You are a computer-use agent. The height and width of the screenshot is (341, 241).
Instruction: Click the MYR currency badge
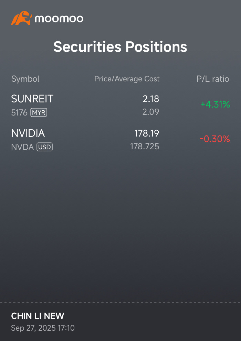pos(39,112)
